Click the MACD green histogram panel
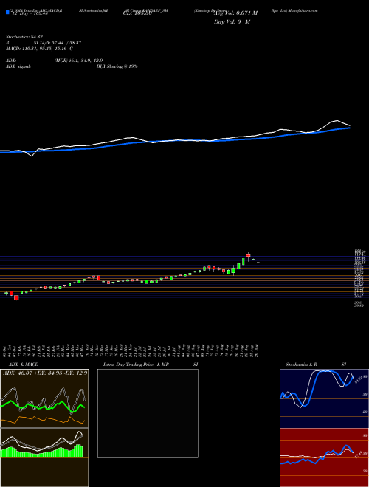 pos(44,457)
